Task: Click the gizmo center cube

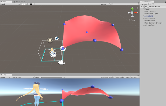Action: pos(132,13)
